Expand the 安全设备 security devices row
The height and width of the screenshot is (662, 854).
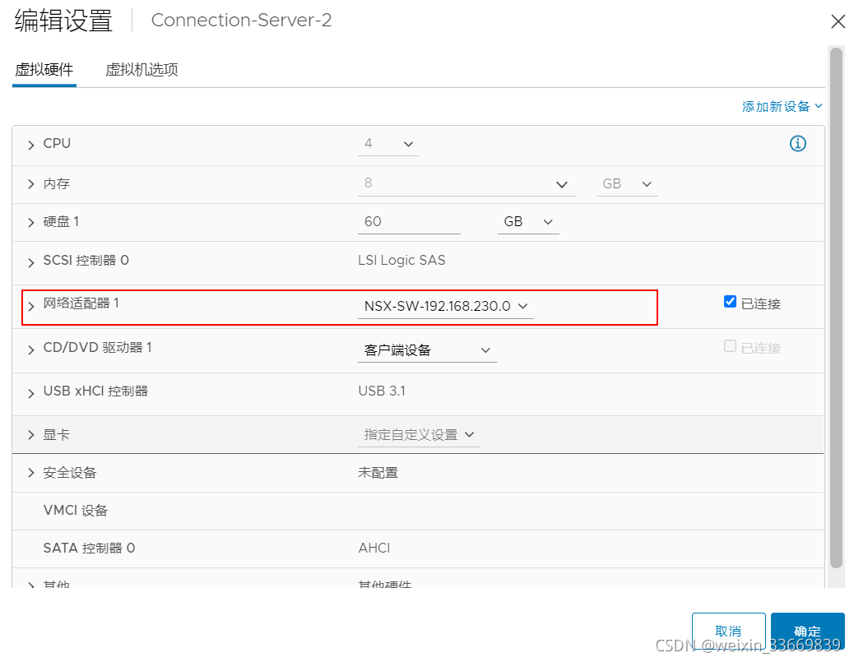(x=31, y=473)
